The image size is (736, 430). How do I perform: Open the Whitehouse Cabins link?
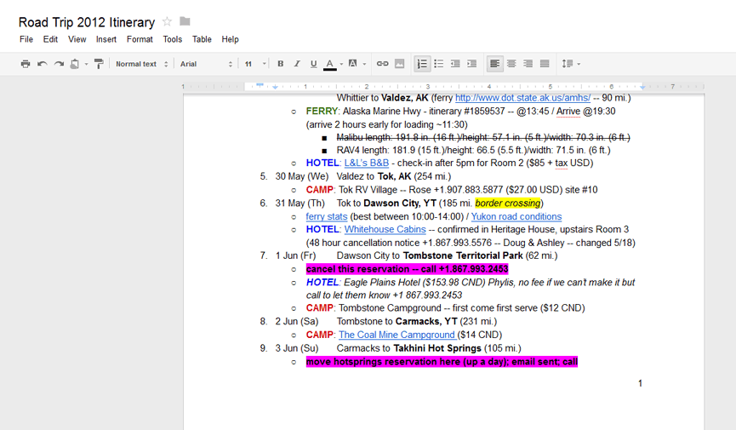click(x=385, y=229)
